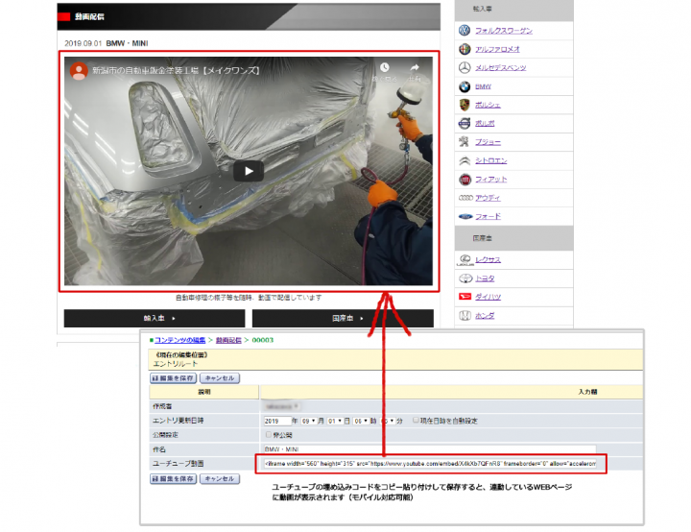
Task: Click the BMW roundel logo
Action: click(465, 86)
